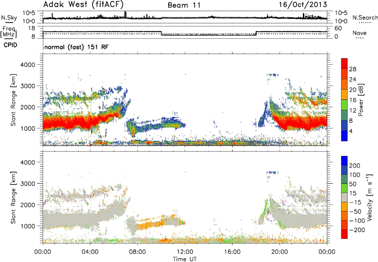Viewport: 378px width, 262px height.
Task: Click the "18" frequency axis tick
Action: [x=32, y=28]
